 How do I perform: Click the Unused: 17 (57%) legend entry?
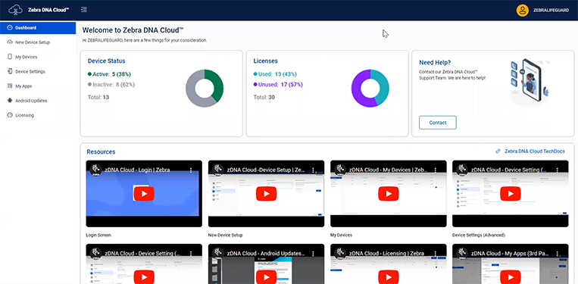pyautogui.click(x=278, y=84)
